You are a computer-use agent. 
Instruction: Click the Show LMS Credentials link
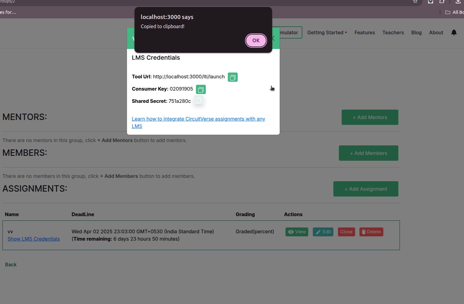(34, 239)
